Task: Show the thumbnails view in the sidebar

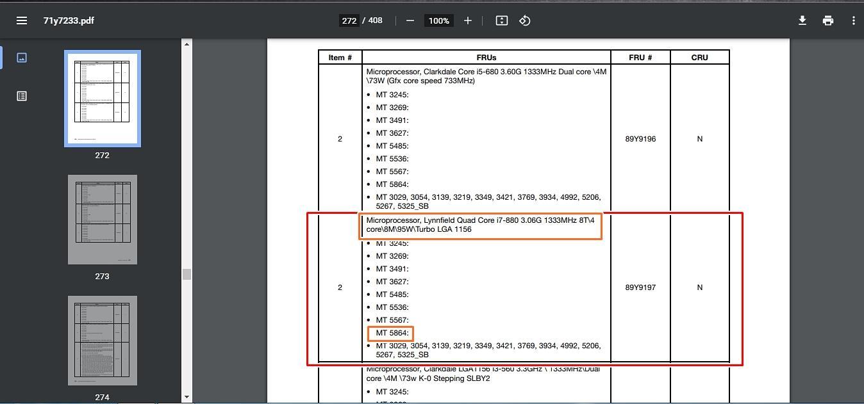Action: coord(22,58)
